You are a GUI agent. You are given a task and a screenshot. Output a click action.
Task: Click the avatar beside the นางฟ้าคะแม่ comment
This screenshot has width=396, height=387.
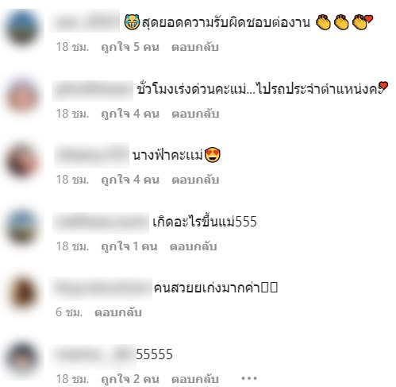click(22, 161)
